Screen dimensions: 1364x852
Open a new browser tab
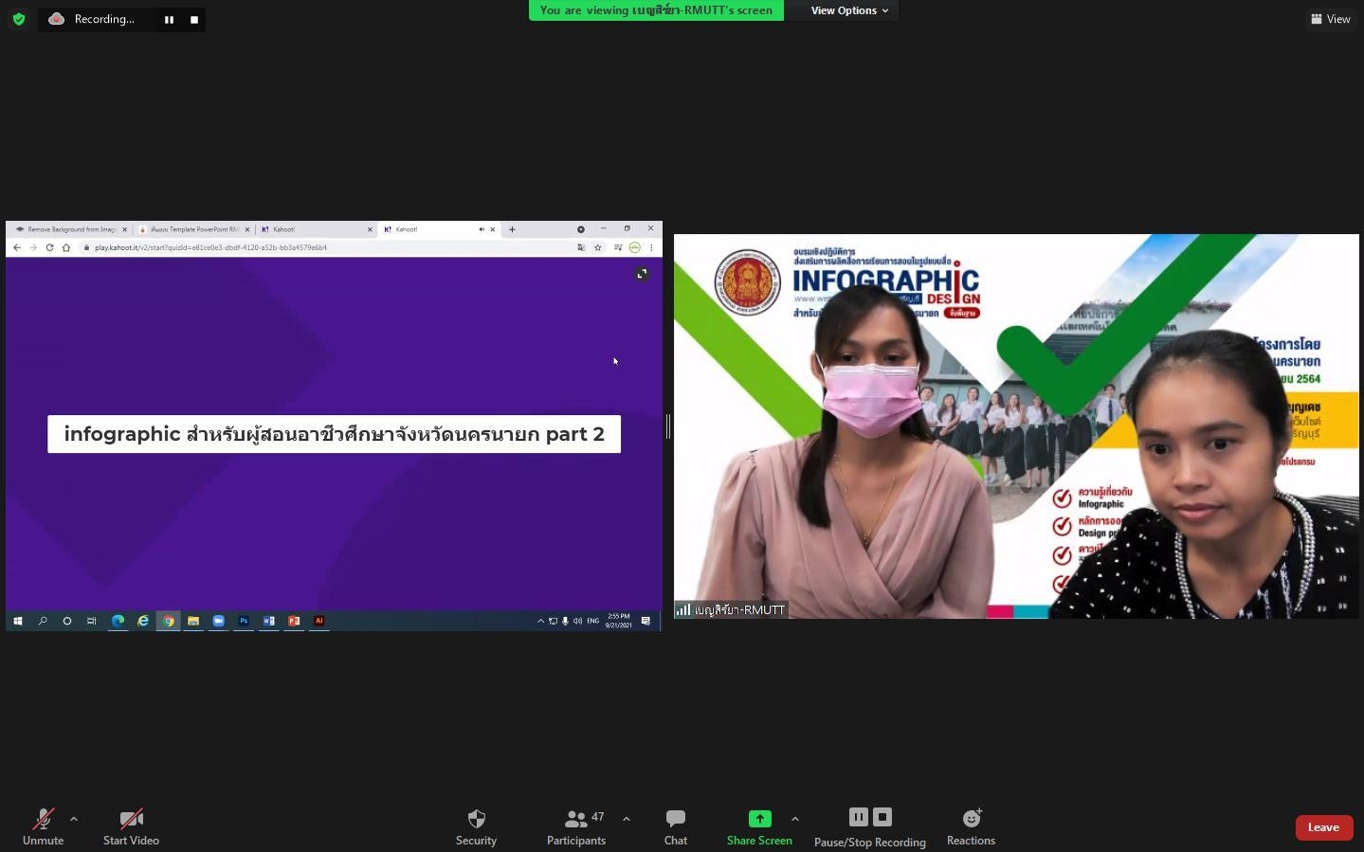[512, 229]
